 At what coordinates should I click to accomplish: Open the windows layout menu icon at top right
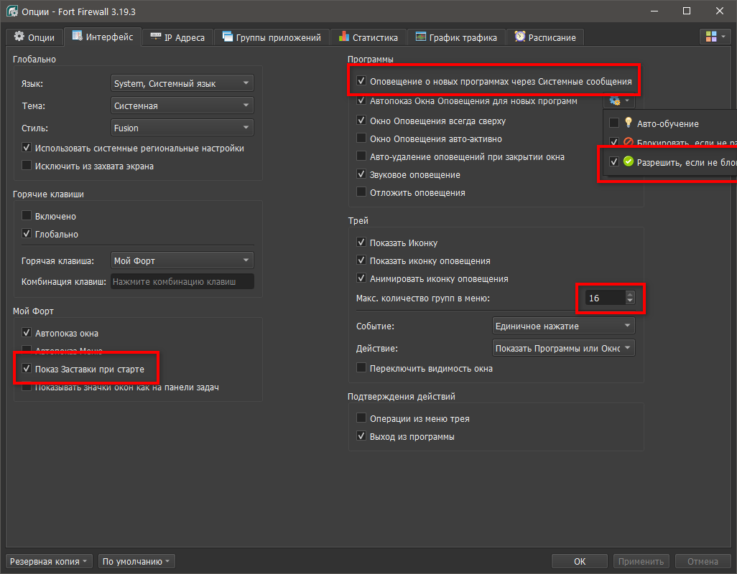pos(715,37)
